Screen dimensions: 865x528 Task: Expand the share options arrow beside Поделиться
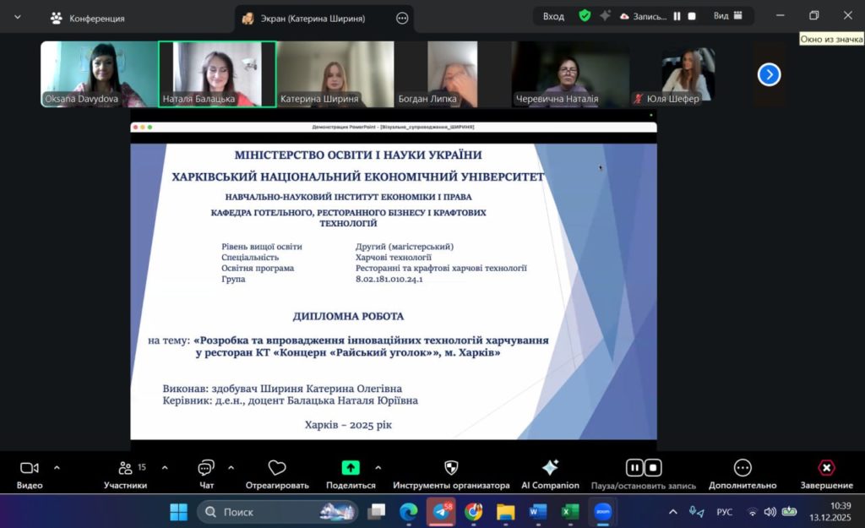pyautogui.click(x=378, y=467)
